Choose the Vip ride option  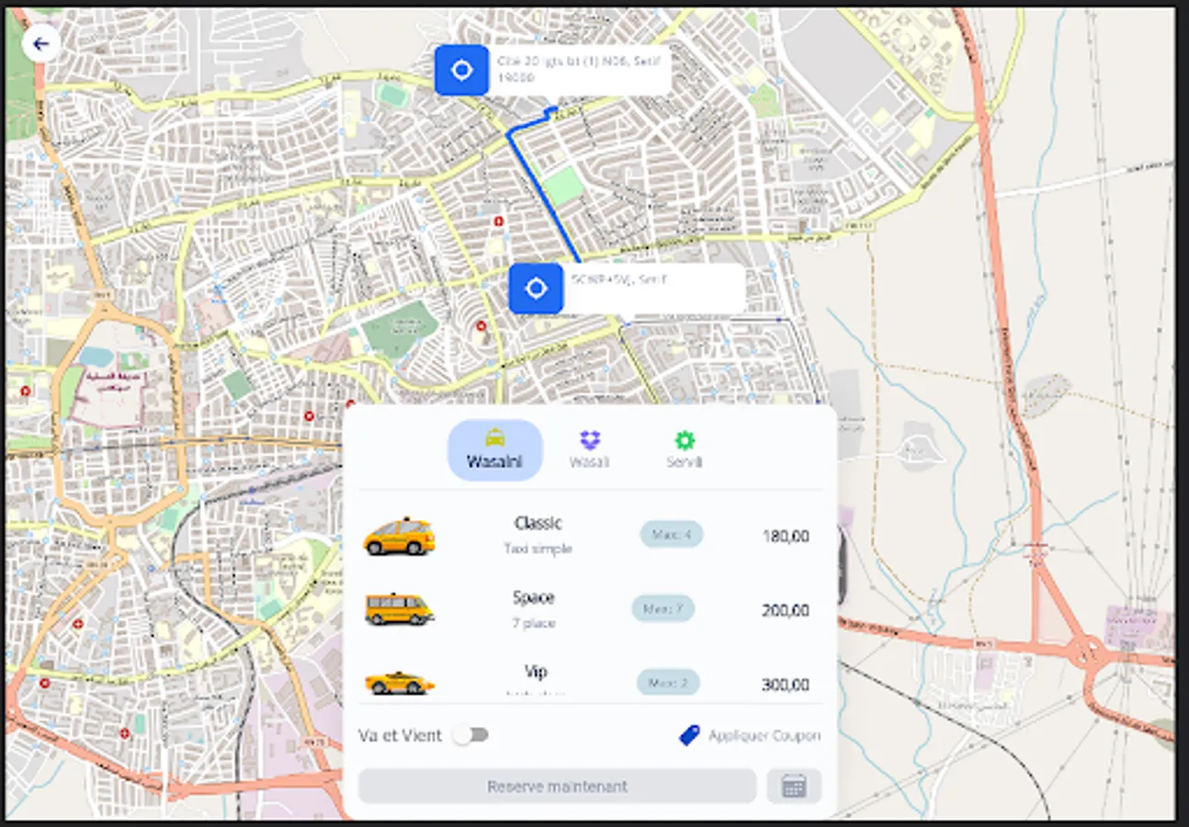(588, 680)
